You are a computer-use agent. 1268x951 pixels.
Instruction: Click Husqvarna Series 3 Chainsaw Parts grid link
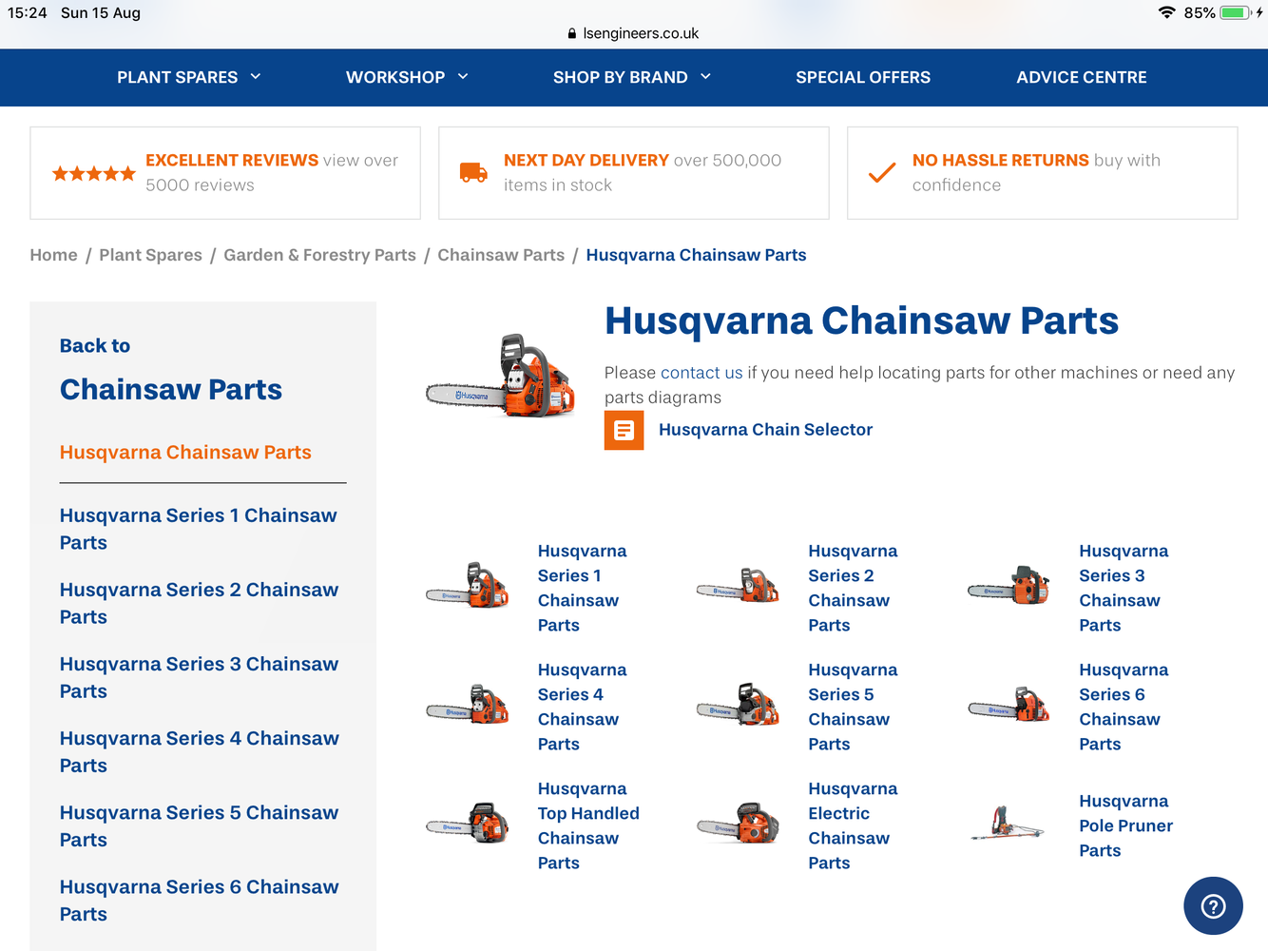(1124, 588)
